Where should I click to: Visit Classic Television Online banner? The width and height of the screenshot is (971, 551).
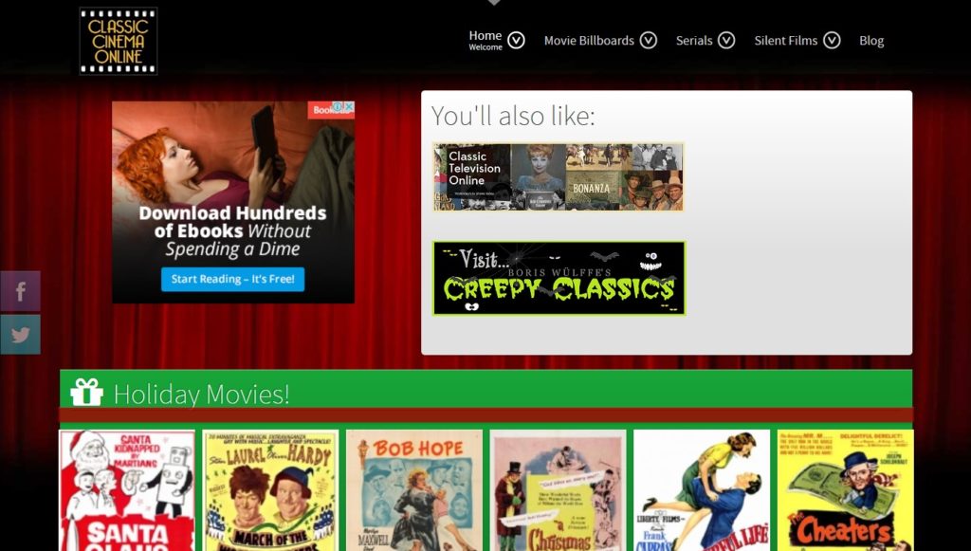point(558,177)
